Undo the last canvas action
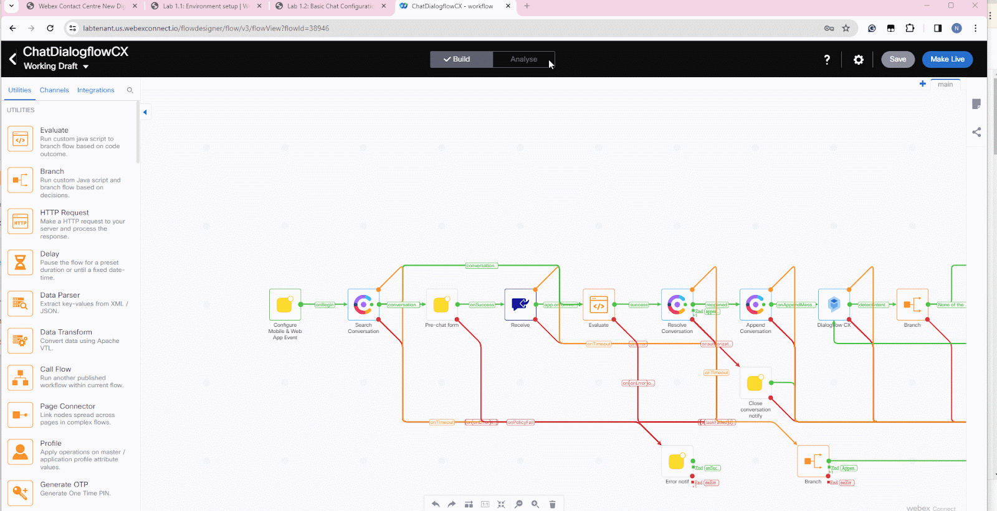Viewport: 997px width, 511px height. click(436, 504)
